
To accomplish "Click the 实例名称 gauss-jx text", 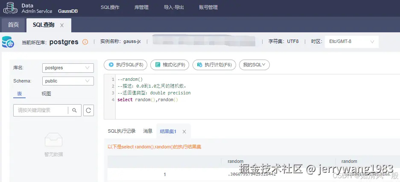I will click(x=120, y=41).
